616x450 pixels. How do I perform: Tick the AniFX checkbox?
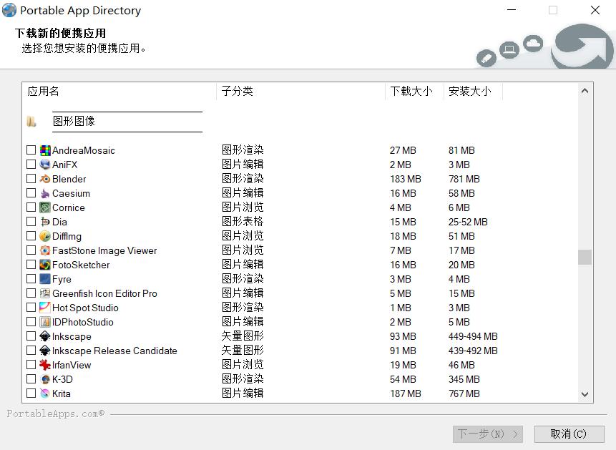point(31,165)
